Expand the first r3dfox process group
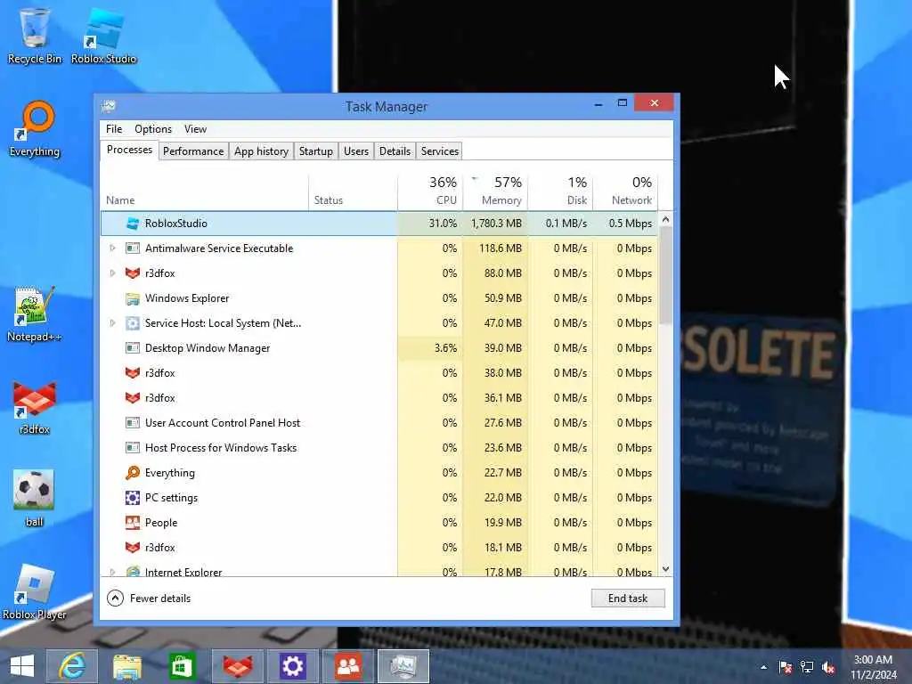Image resolution: width=912 pixels, height=684 pixels. click(112, 273)
